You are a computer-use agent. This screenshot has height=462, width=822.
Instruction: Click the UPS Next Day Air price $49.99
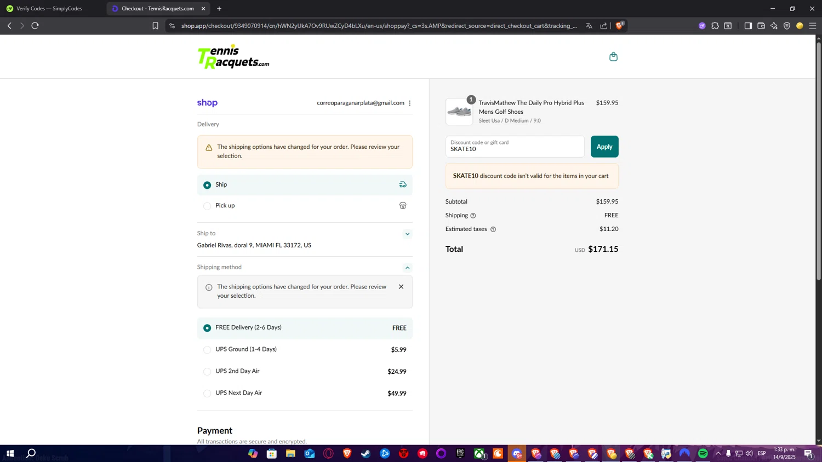click(397, 394)
